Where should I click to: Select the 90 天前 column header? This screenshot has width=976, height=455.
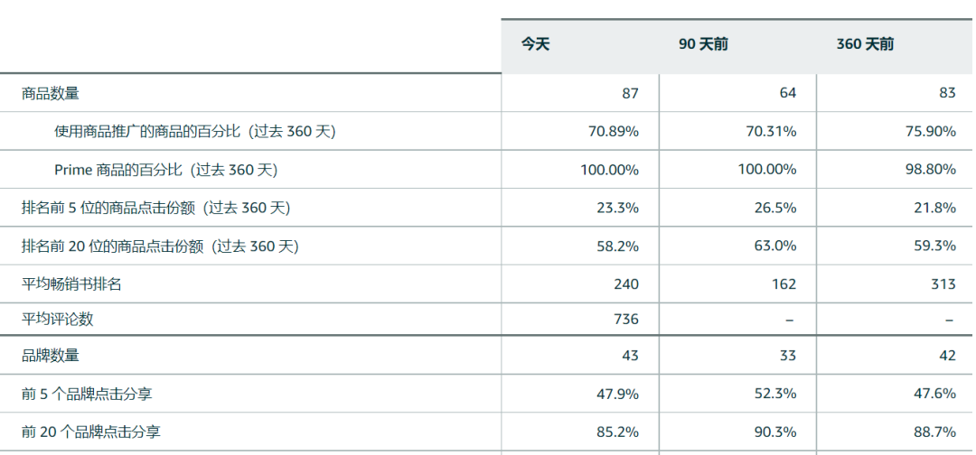click(x=703, y=44)
